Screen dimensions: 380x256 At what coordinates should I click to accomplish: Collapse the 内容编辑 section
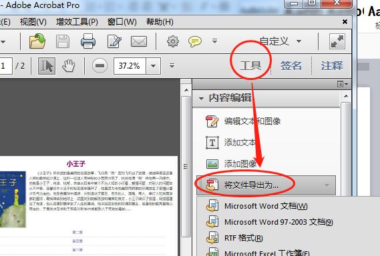click(x=201, y=98)
